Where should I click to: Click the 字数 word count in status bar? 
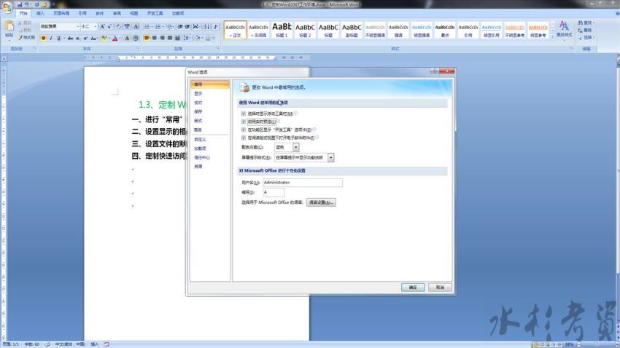click(x=32, y=344)
